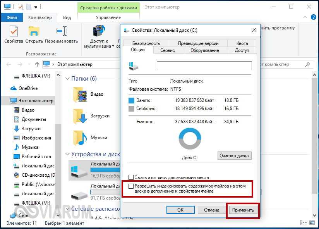The image size is (319, 229).
Task: Switch to the Безопасность tab
Action: (x=146, y=43)
